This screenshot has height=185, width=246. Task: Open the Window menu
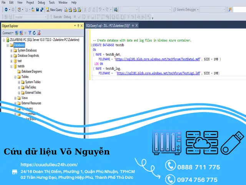click(x=63, y=3)
